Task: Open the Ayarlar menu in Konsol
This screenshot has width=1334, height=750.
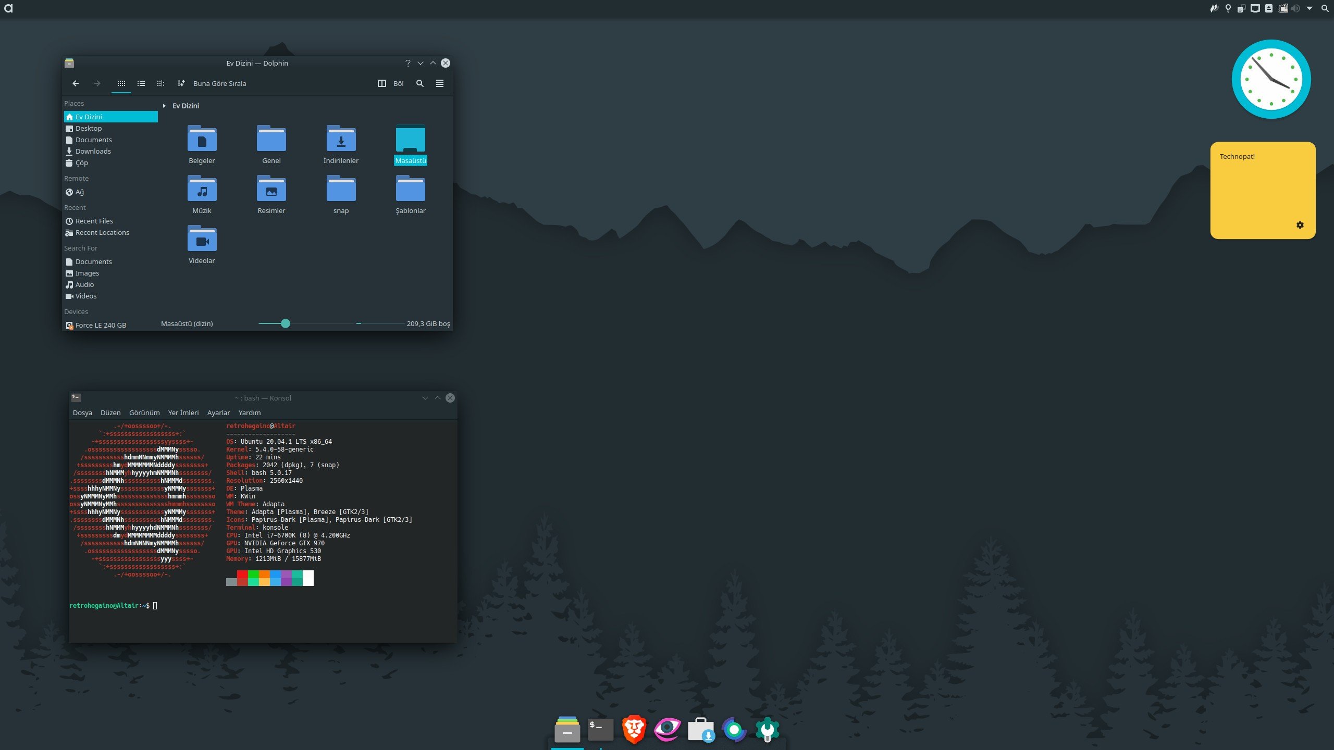Action: [218, 413]
